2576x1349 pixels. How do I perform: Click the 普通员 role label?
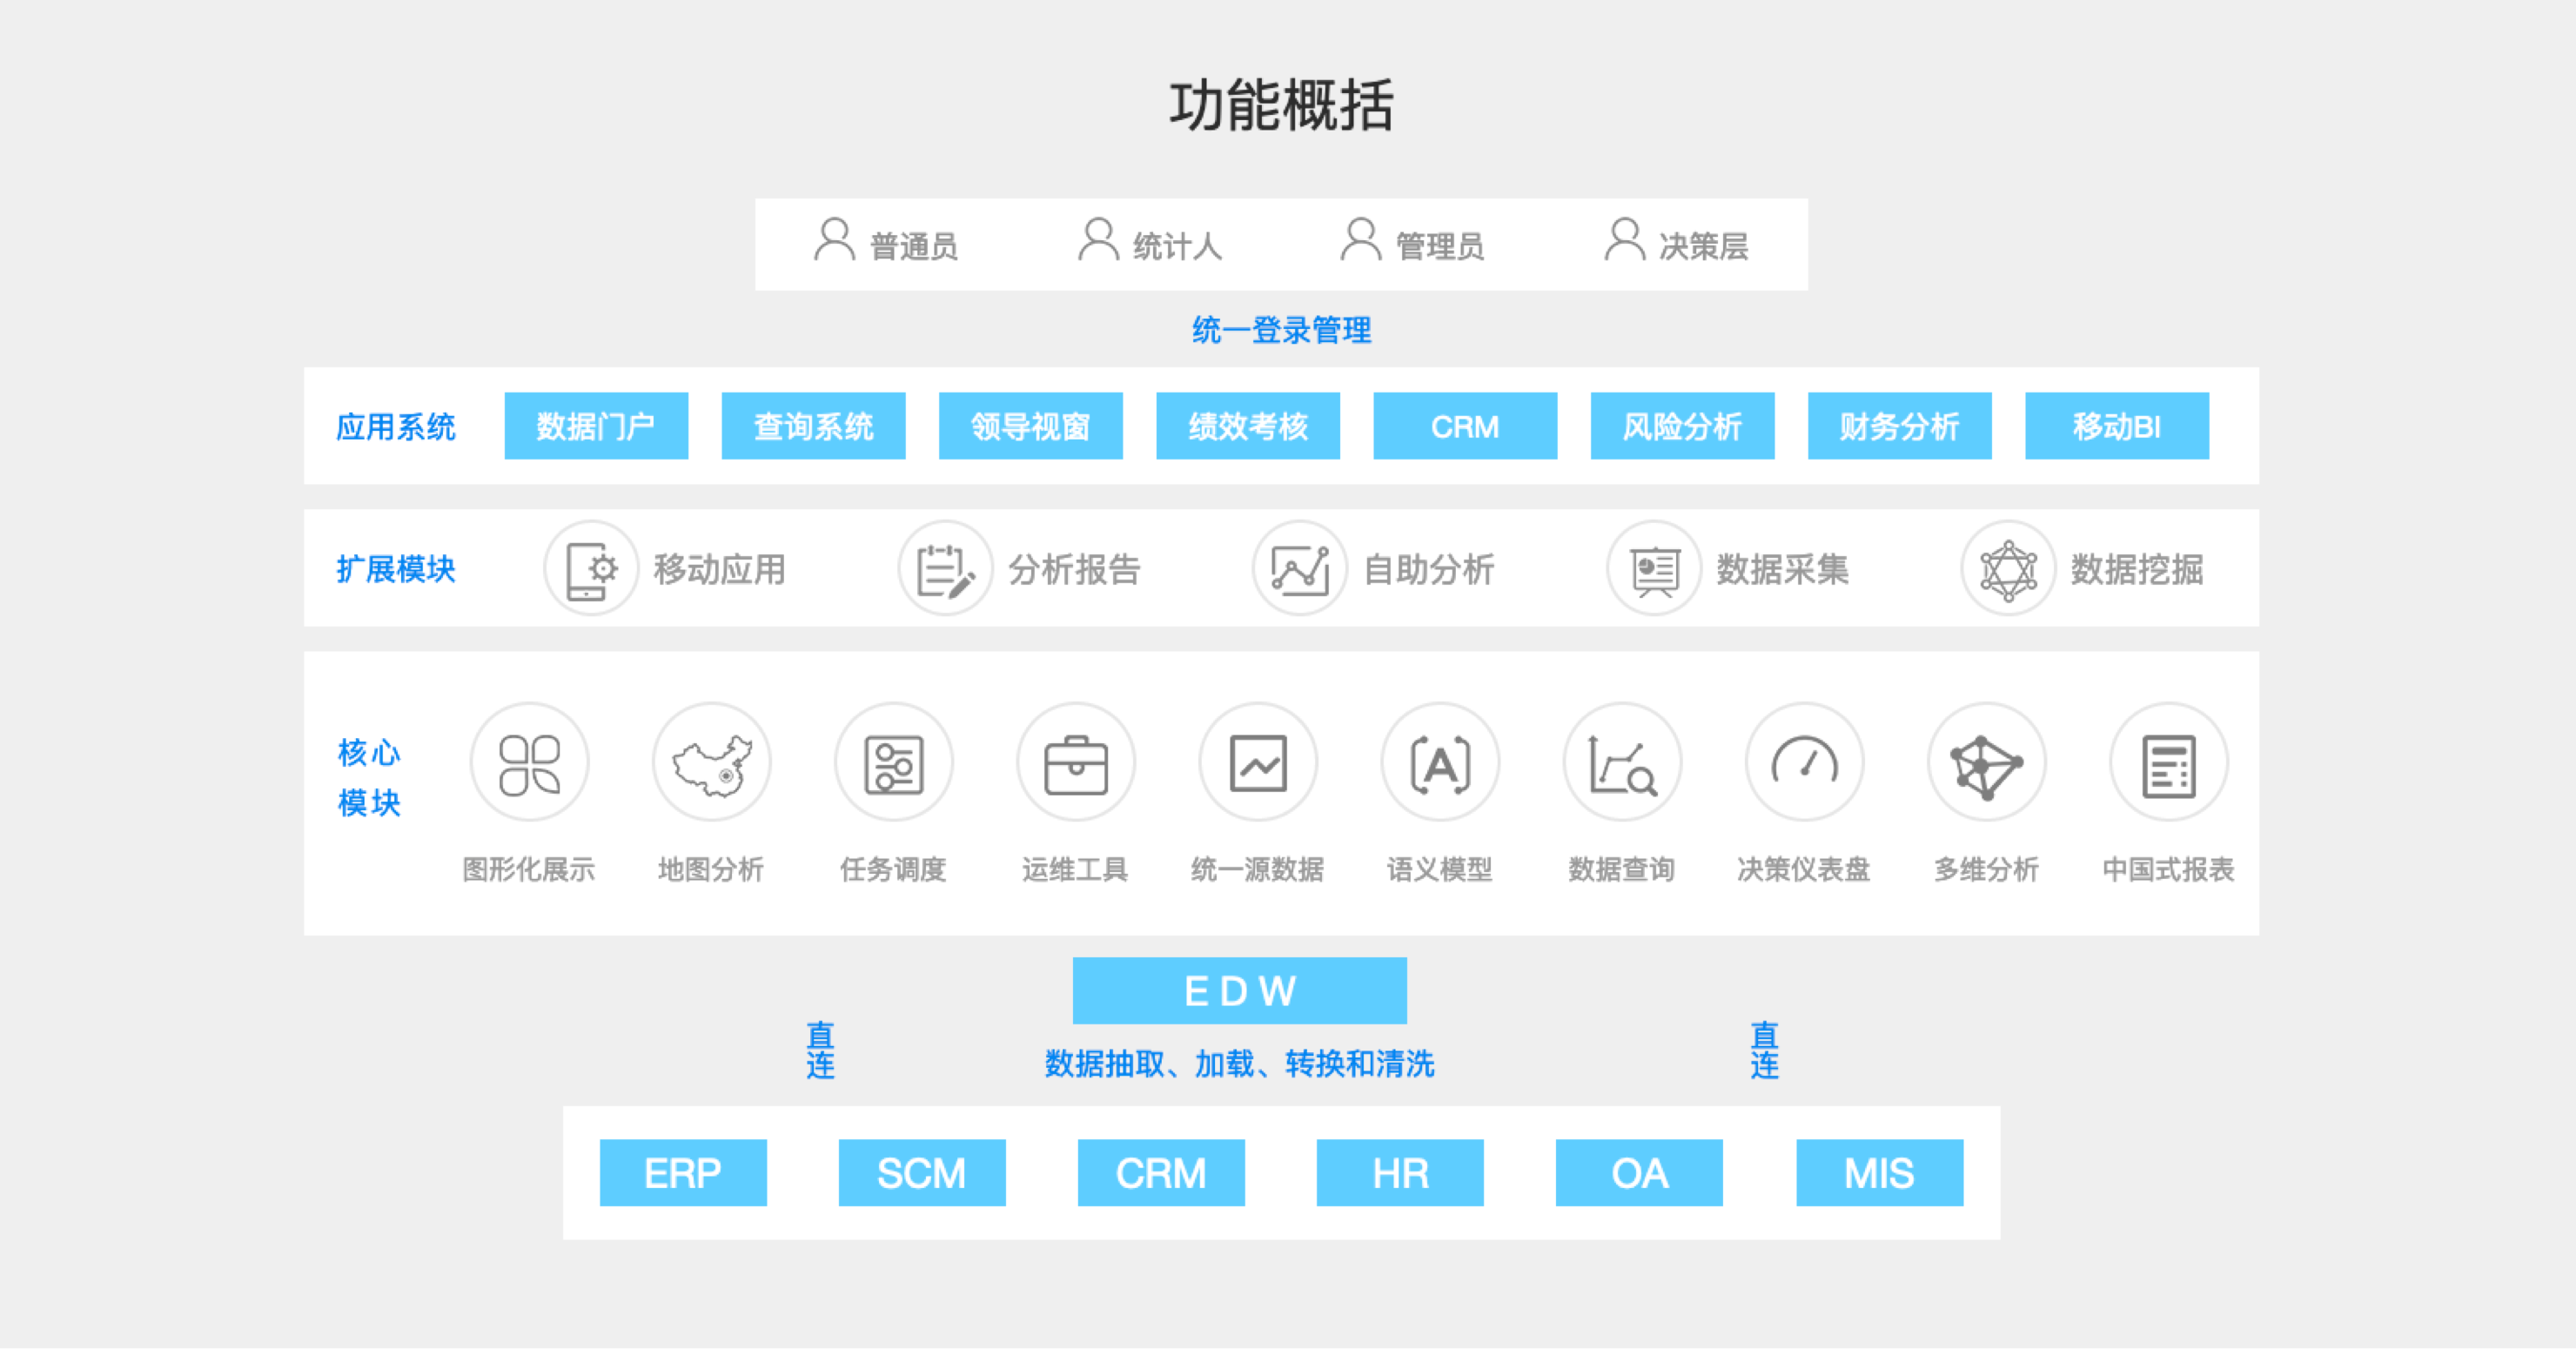click(x=913, y=246)
